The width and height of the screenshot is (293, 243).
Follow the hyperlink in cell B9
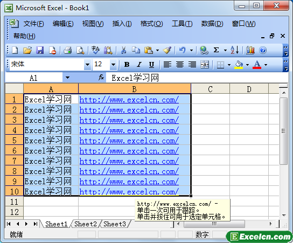[129, 182]
